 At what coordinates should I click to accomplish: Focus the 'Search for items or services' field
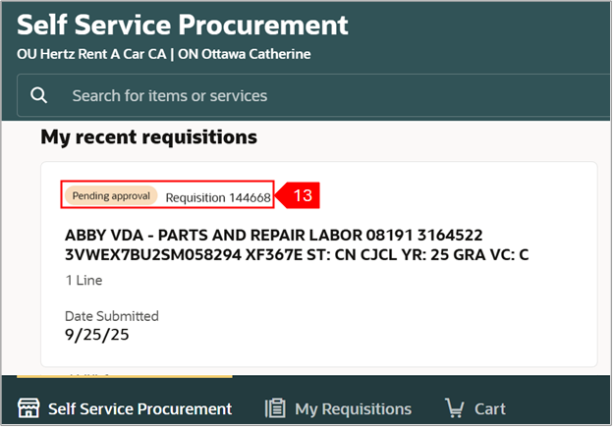[x=295, y=96]
